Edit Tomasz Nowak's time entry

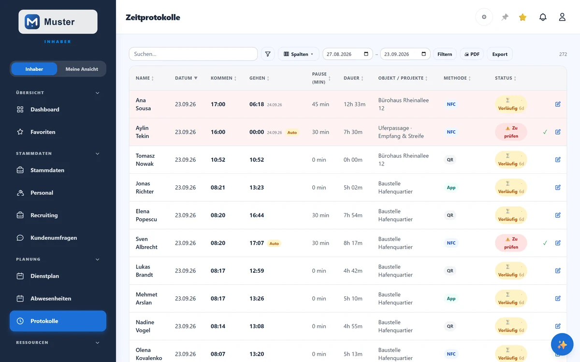[558, 160]
